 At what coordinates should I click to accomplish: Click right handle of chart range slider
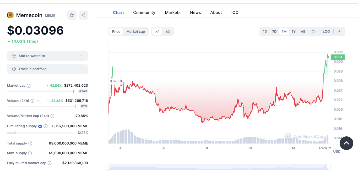pyautogui.click(x=328, y=167)
